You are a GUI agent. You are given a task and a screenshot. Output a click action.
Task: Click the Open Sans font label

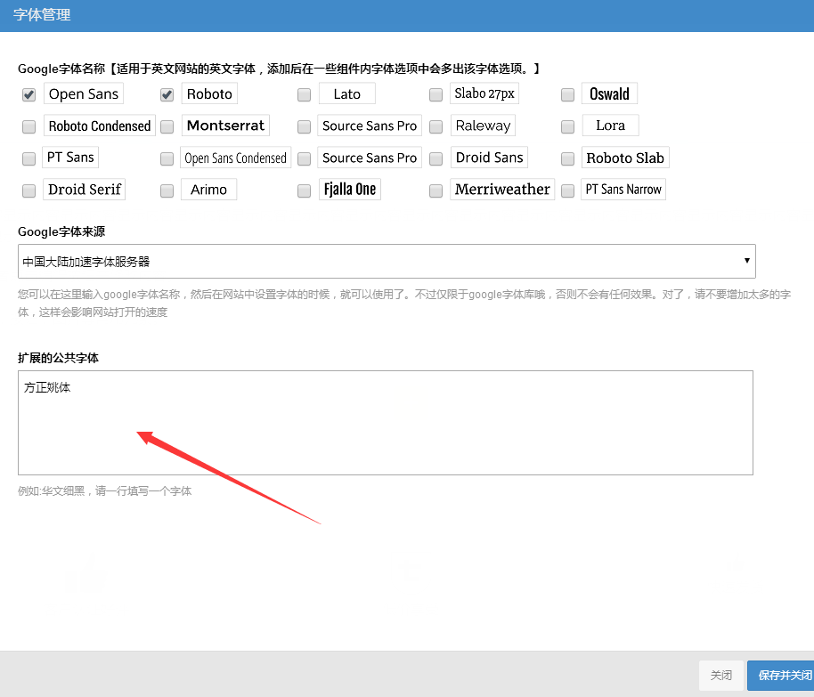pos(84,94)
